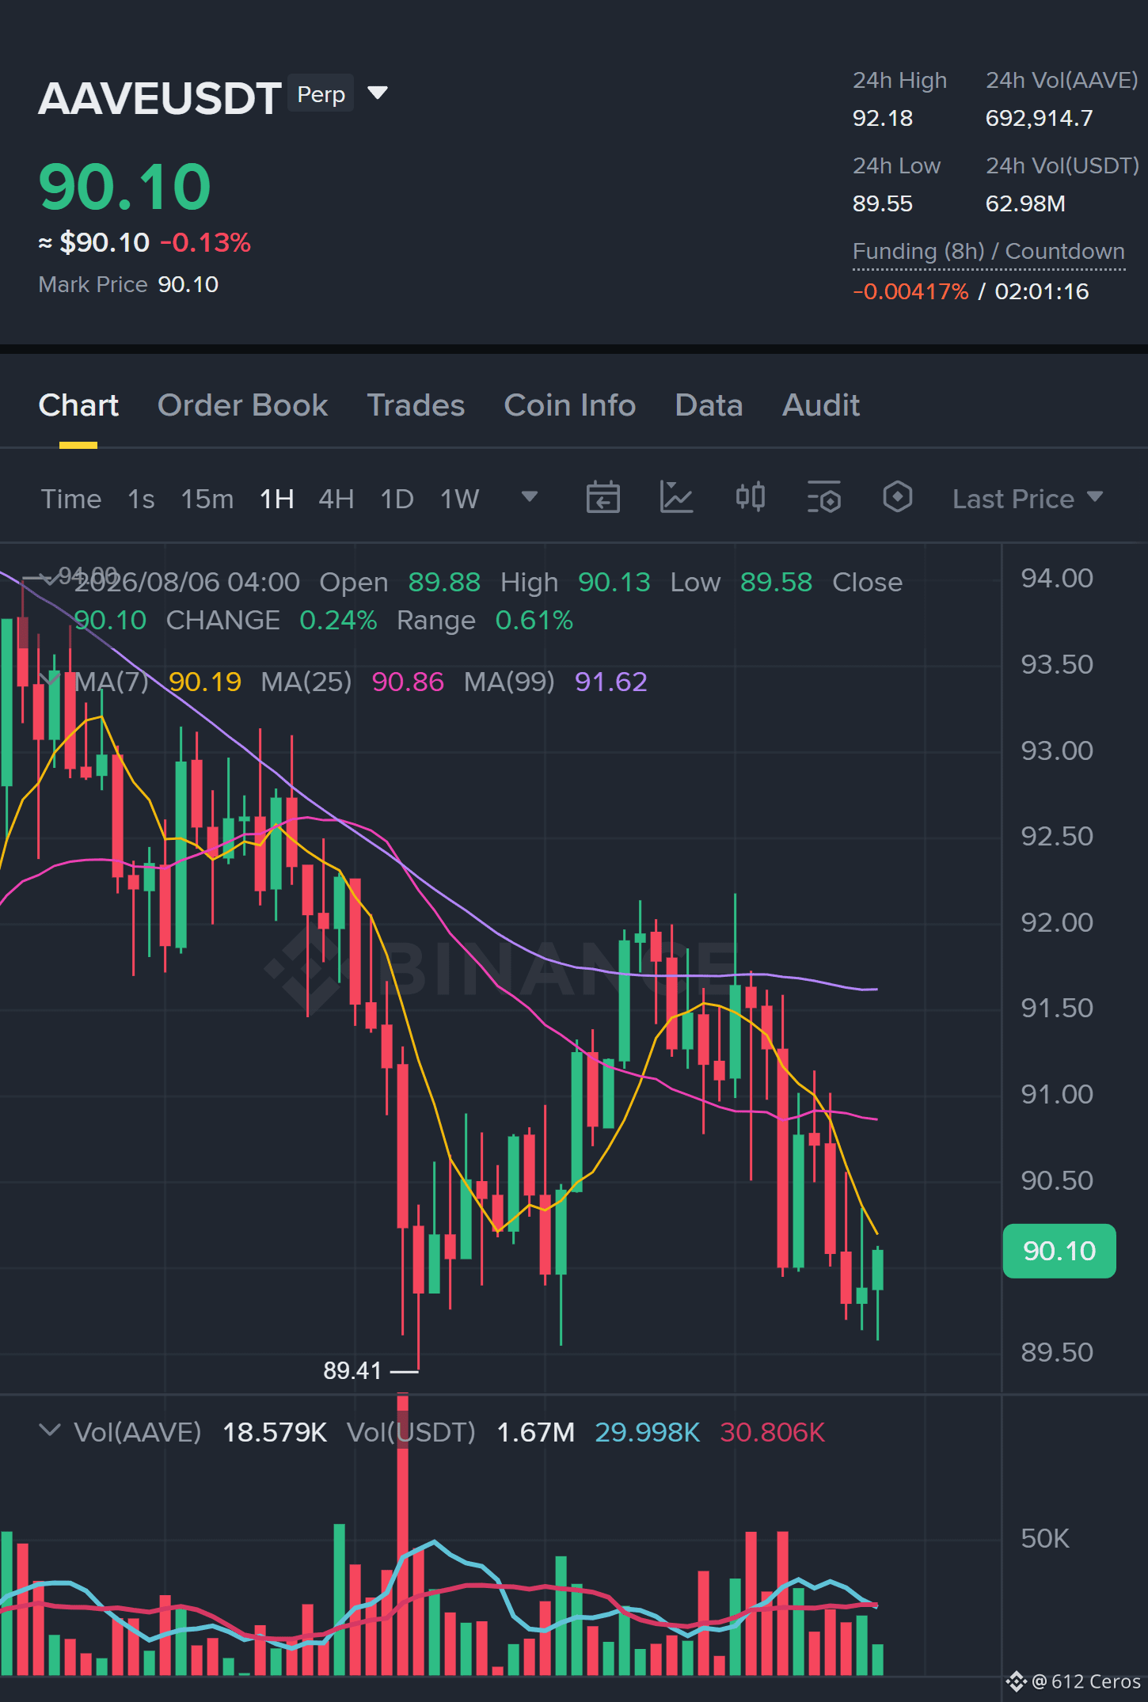Select the candlestick chart type icon
The width and height of the screenshot is (1148, 1702).
(x=750, y=498)
